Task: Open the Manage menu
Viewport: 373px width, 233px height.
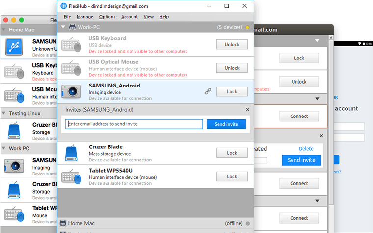Action: (x=85, y=17)
